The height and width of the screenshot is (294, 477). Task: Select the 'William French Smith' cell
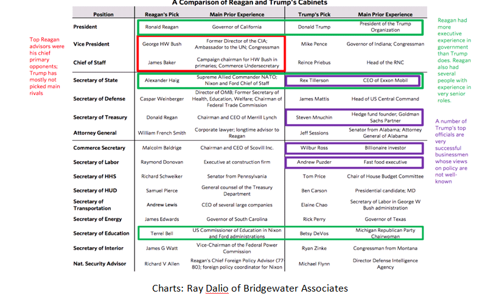click(x=162, y=133)
